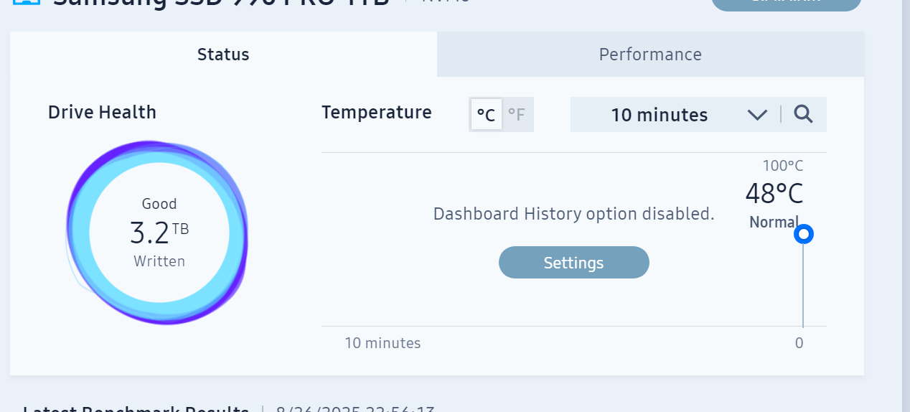Screen dimensions: 910x412
Task: Switch temperature unit to Fahrenheit
Action: 517,115
